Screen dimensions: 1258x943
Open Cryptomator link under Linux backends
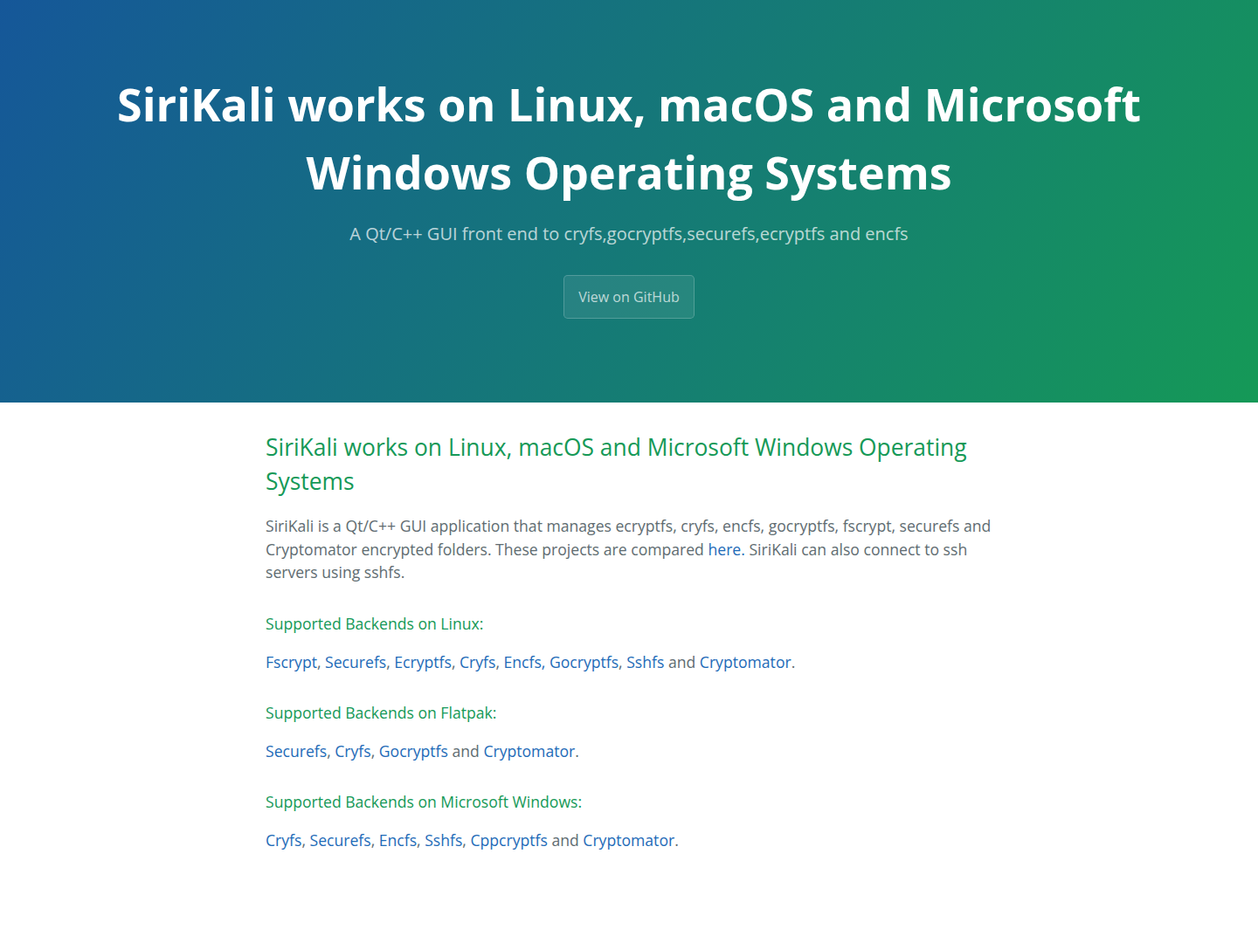coord(745,663)
